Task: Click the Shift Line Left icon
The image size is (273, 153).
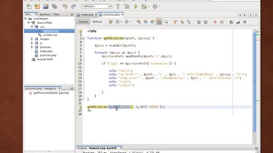Action: [198, 22]
